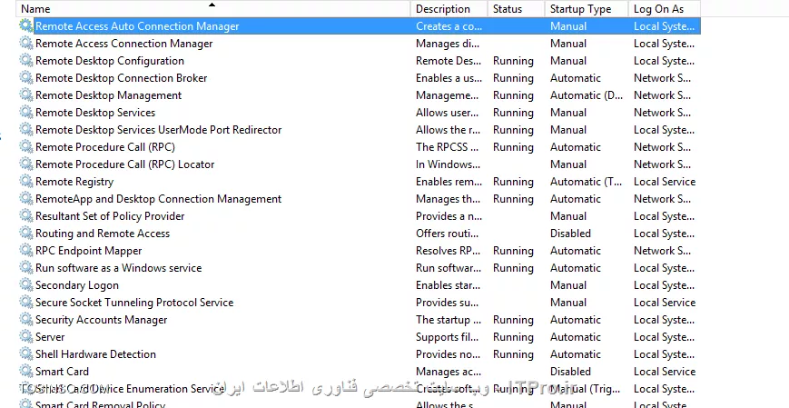This screenshot has height=408, width=789.
Task: Click gear icon next to Smart Card service
Action: tap(26, 371)
